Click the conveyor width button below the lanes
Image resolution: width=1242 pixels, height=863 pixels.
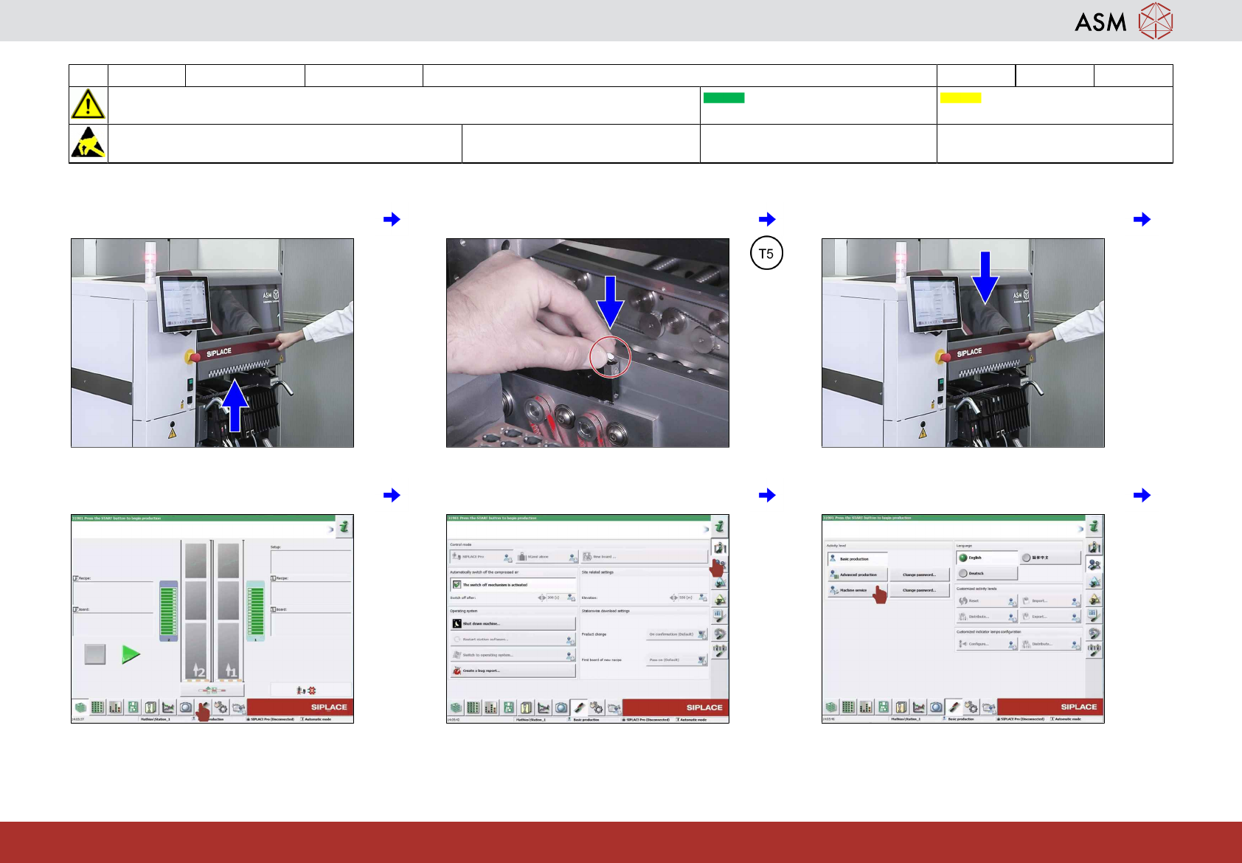tap(212, 690)
